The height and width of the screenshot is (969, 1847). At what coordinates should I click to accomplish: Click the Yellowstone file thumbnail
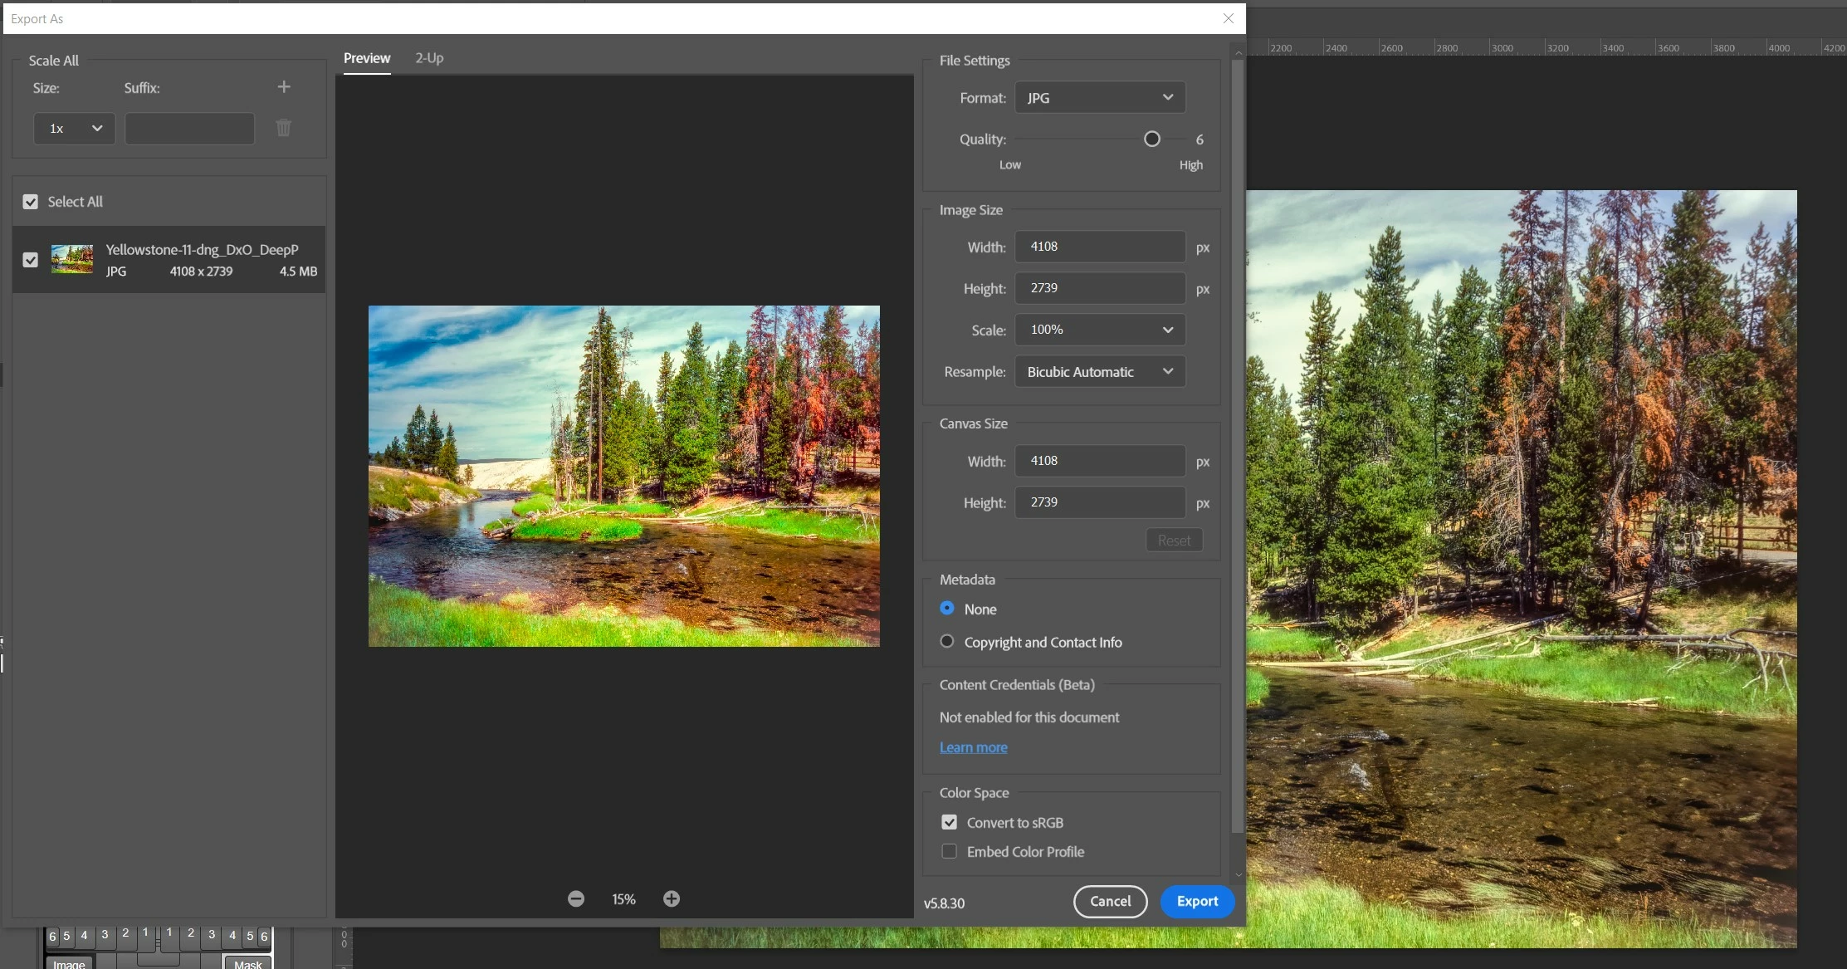72,260
